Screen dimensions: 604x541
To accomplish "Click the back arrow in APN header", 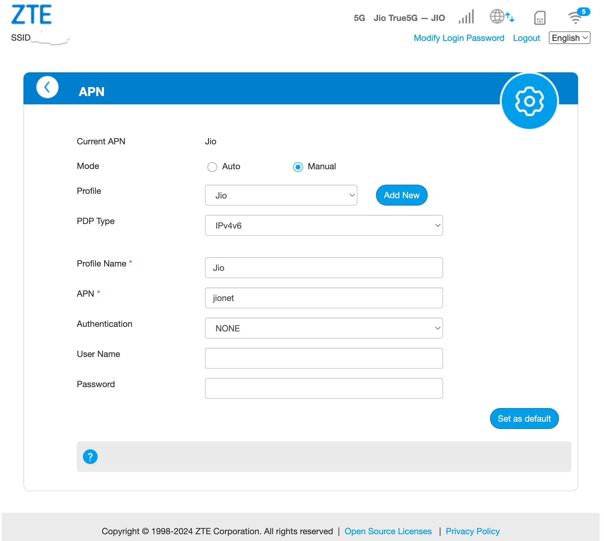I will click(47, 87).
